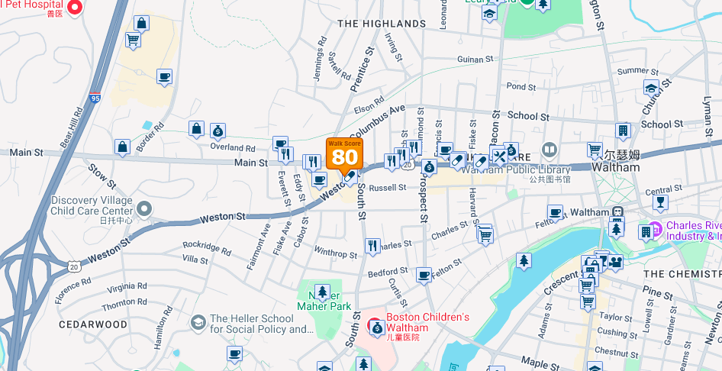
Task: Click the Waltham train station icon
Action: (617, 211)
